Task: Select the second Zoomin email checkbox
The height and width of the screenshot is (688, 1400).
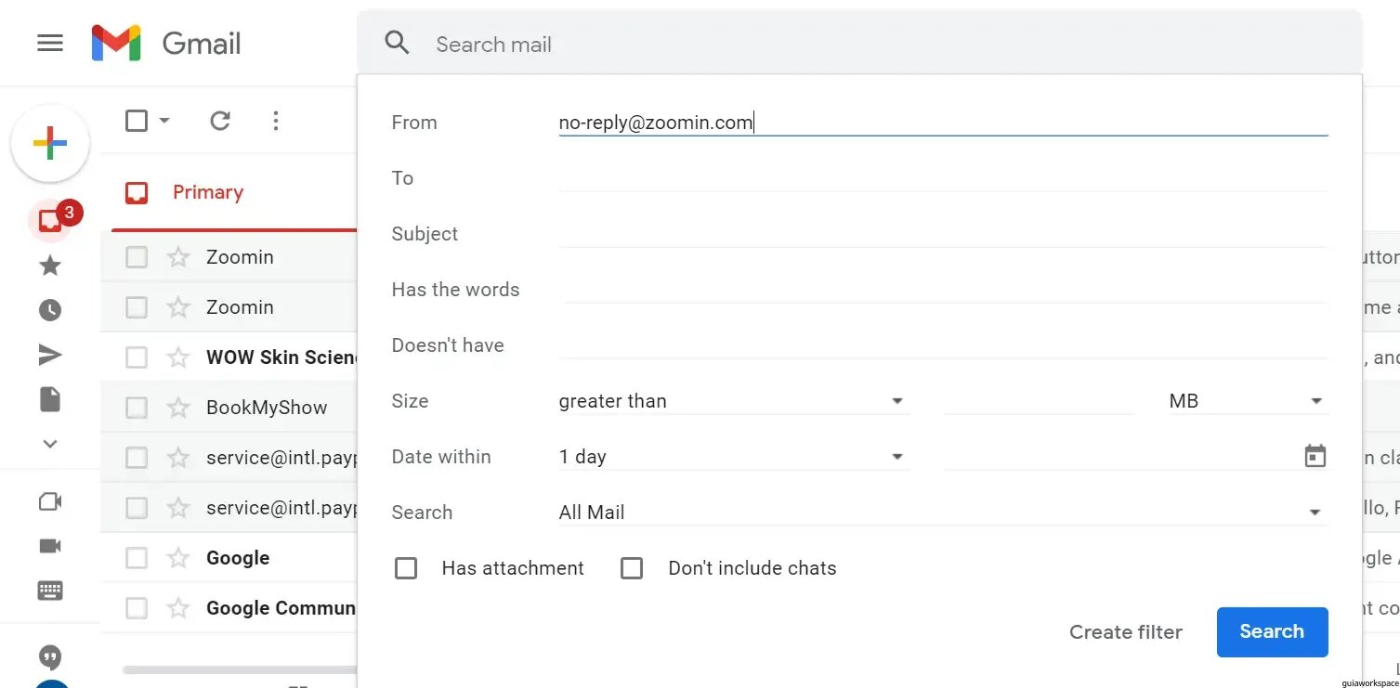Action: coord(137,307)
